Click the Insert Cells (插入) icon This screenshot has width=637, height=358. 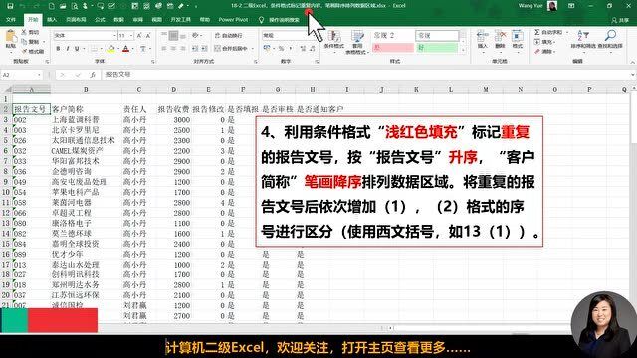[x=482, y=40]
